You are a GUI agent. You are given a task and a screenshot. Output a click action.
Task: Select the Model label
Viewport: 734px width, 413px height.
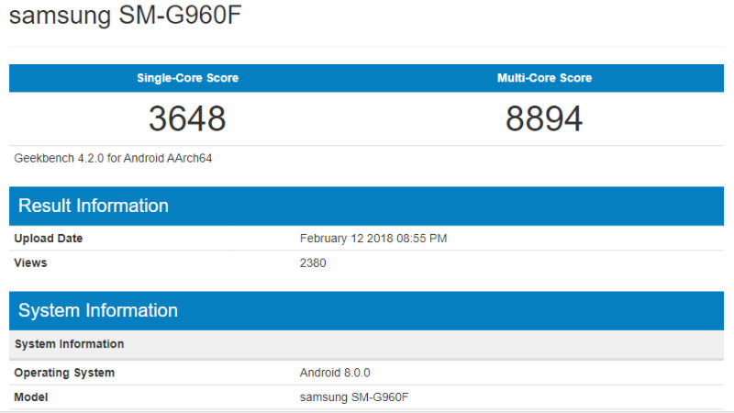click(x=31, y=397)
